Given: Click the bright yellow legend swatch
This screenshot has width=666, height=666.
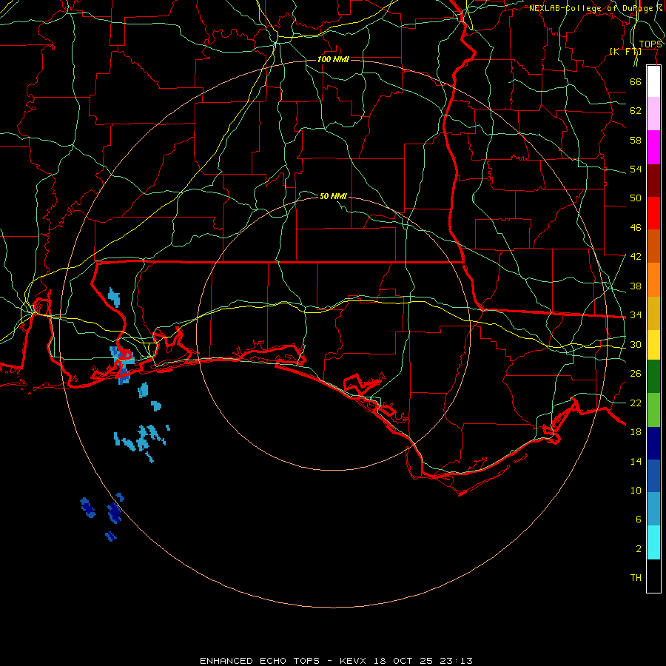Looking at the screenshot, I should (653, 345).
